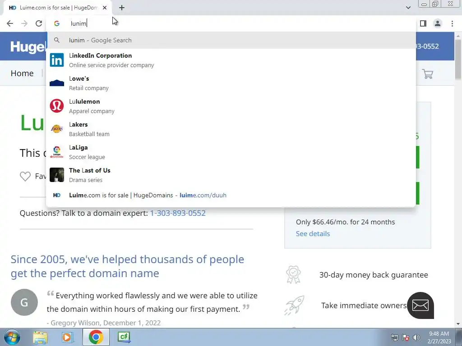Click the Lululemon logo icon
The height and width of the screenshot is (346, 462).
click(57, 106)
